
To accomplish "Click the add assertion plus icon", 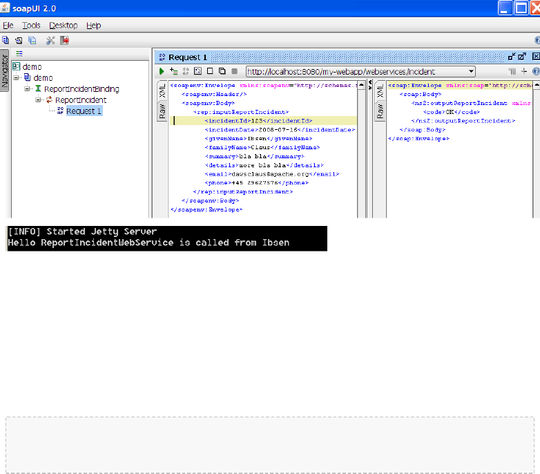I will point(173,71).
